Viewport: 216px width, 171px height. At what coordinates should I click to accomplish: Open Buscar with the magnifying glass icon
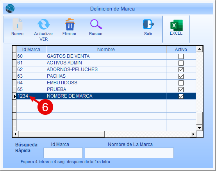tap(96, 24)
